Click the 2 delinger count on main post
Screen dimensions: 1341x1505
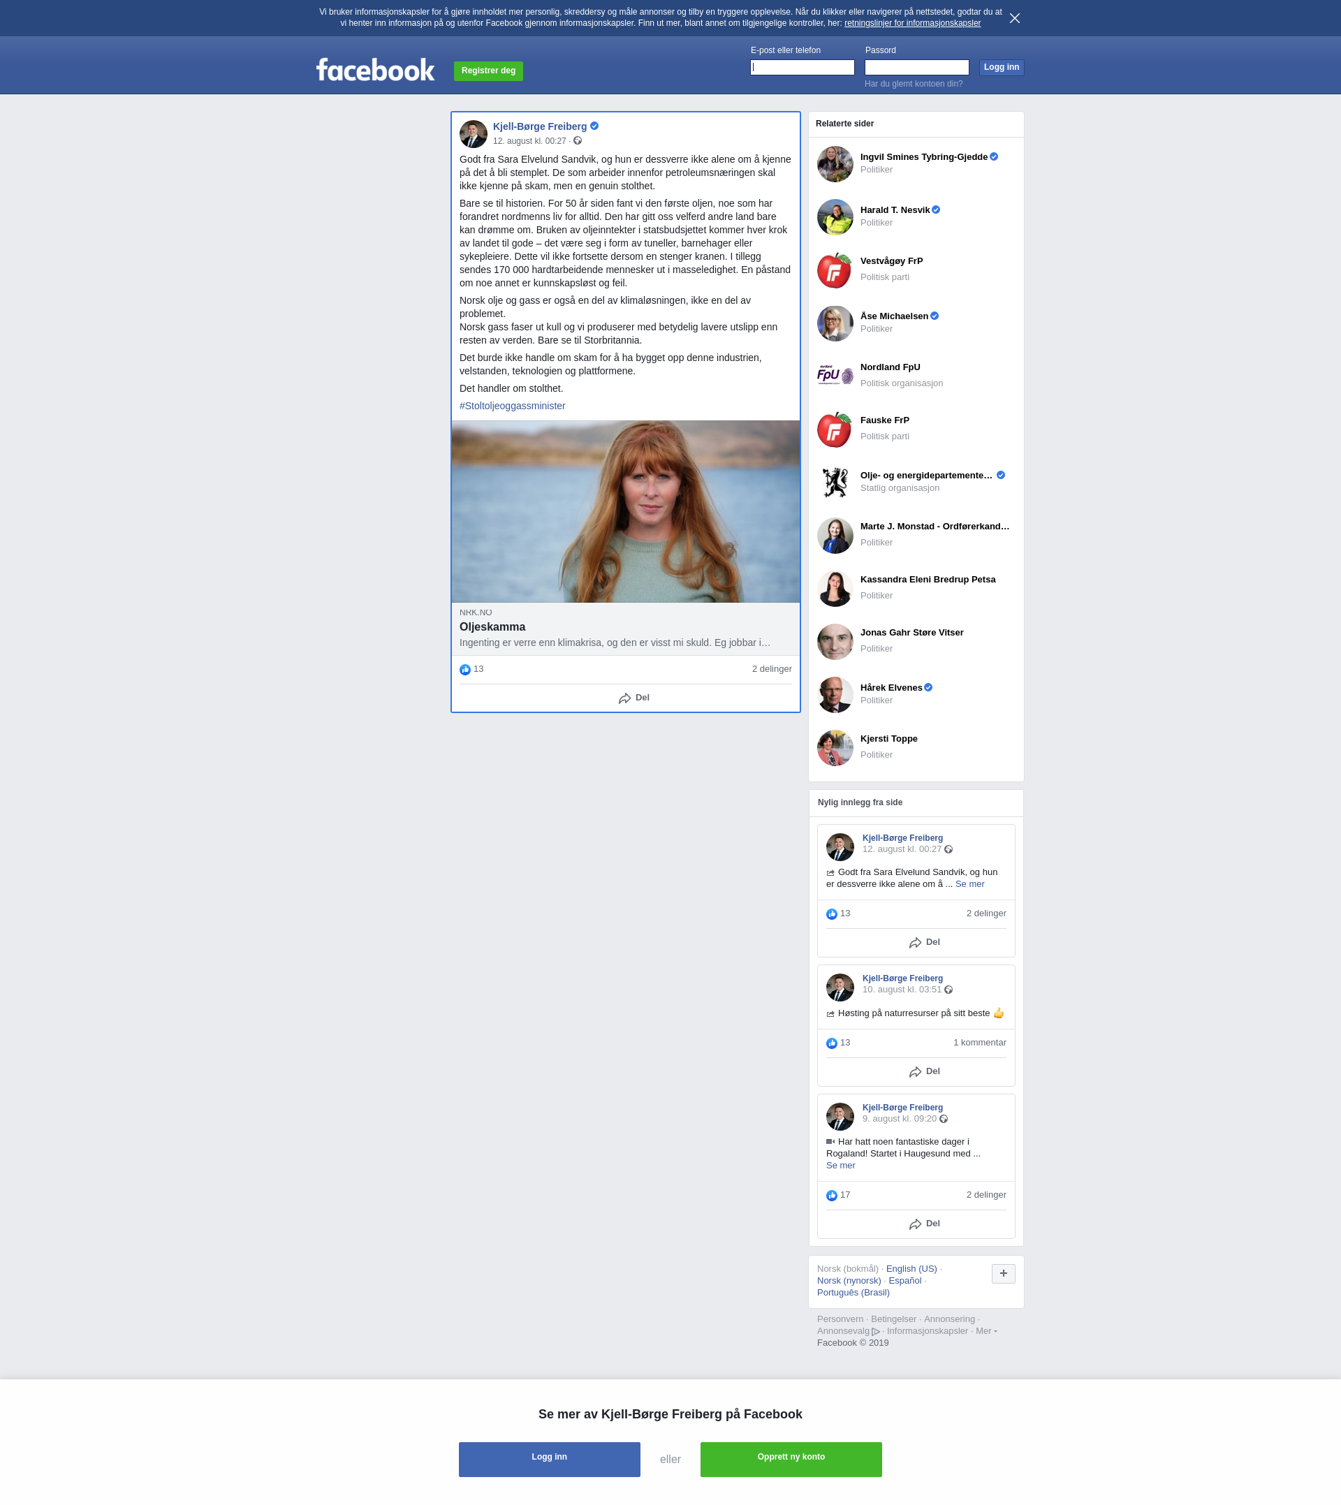(772, 669)
